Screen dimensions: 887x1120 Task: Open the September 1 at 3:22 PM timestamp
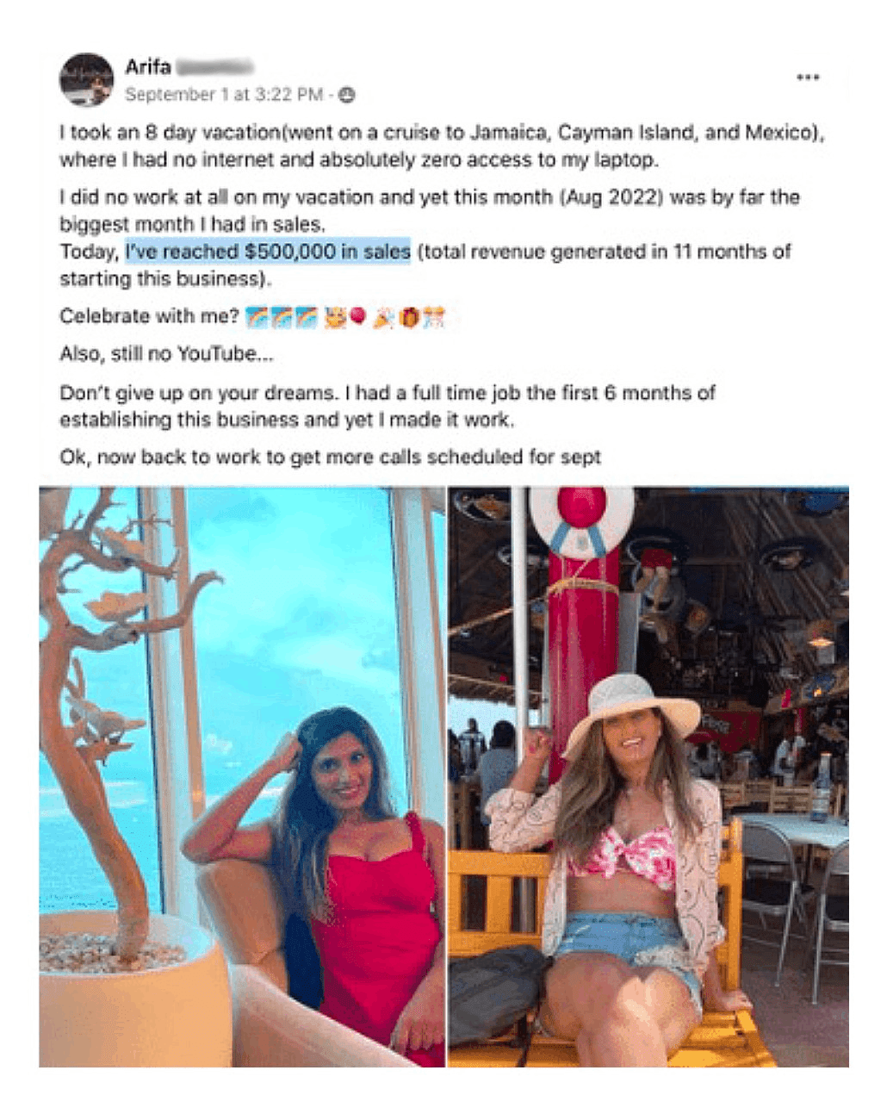(x=224, y=95)
